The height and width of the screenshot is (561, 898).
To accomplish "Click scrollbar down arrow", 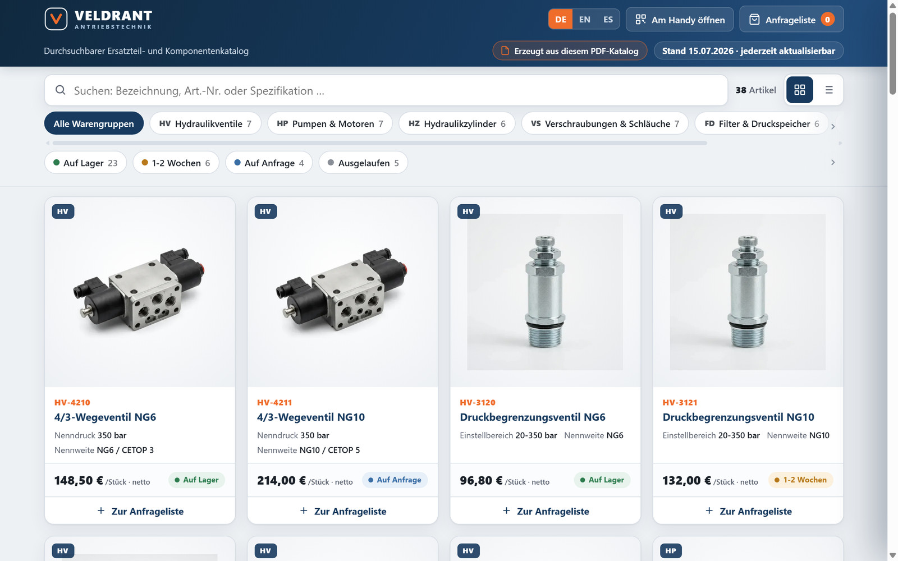I will tap(892, 555).
